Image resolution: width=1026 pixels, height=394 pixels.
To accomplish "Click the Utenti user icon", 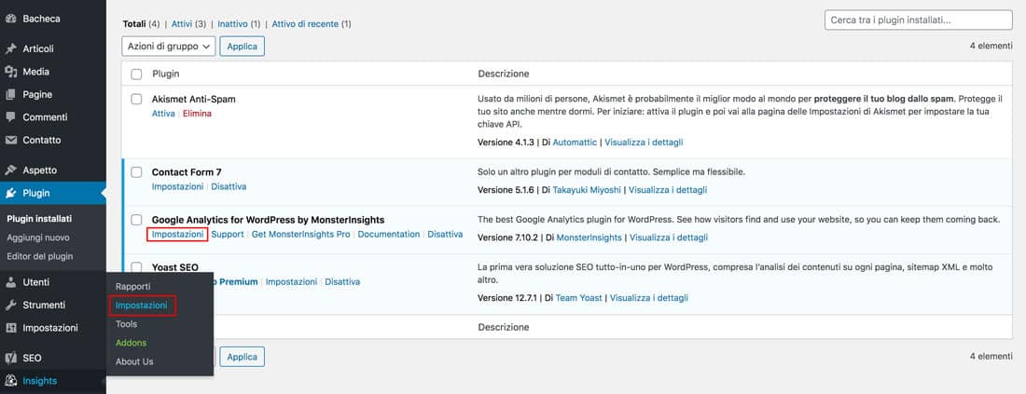I will pyautogui.click(x=10, y=282).
